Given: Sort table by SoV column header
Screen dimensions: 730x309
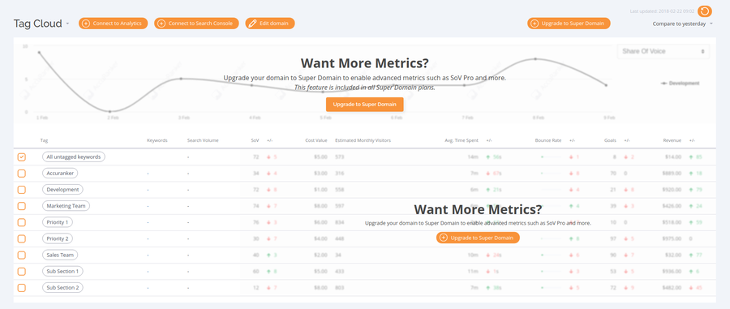Looking at the screenshot, I should tap(255, 140).
